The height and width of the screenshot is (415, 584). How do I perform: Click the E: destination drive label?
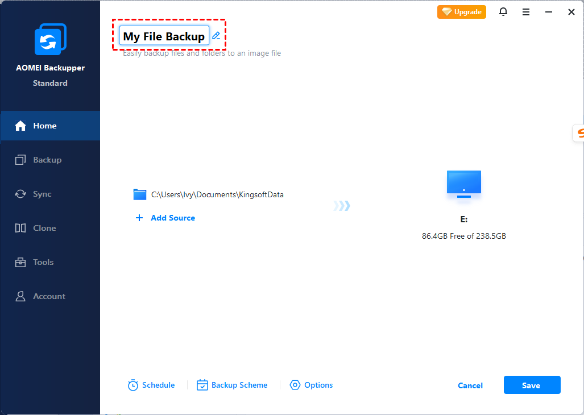click(464, 219)
